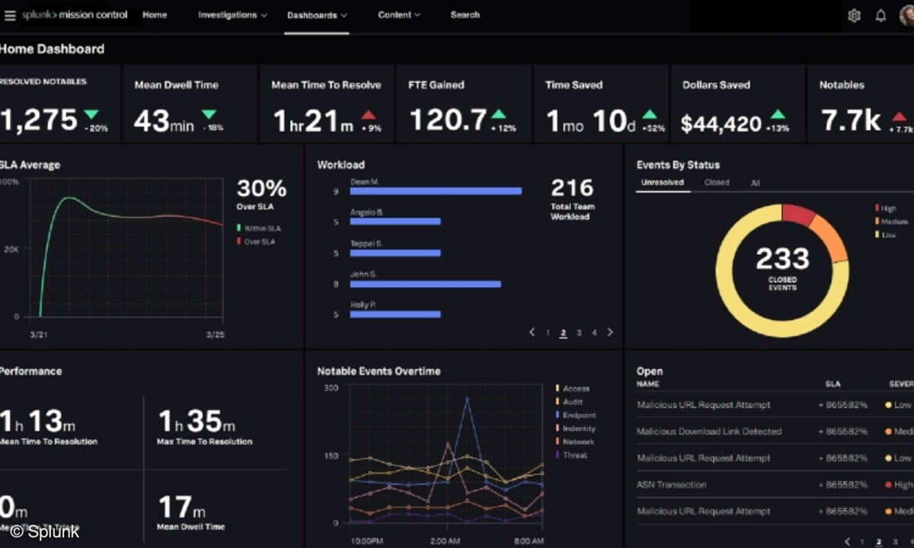Click the Over SLA legend swatch
The width and height of the screenshot is (914, 548).
[238, 241]
